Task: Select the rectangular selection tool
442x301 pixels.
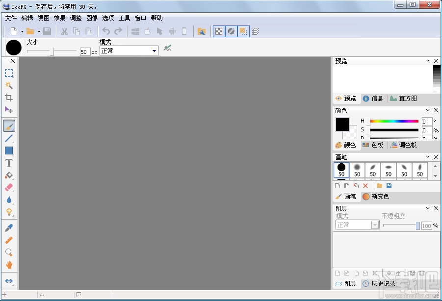Action: (9, 73)
